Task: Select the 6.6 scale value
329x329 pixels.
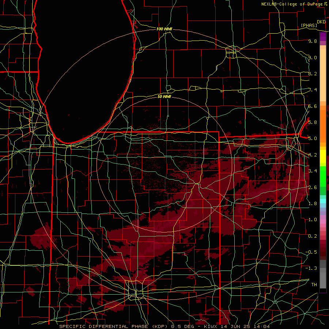Action: (x=313, y=106)
